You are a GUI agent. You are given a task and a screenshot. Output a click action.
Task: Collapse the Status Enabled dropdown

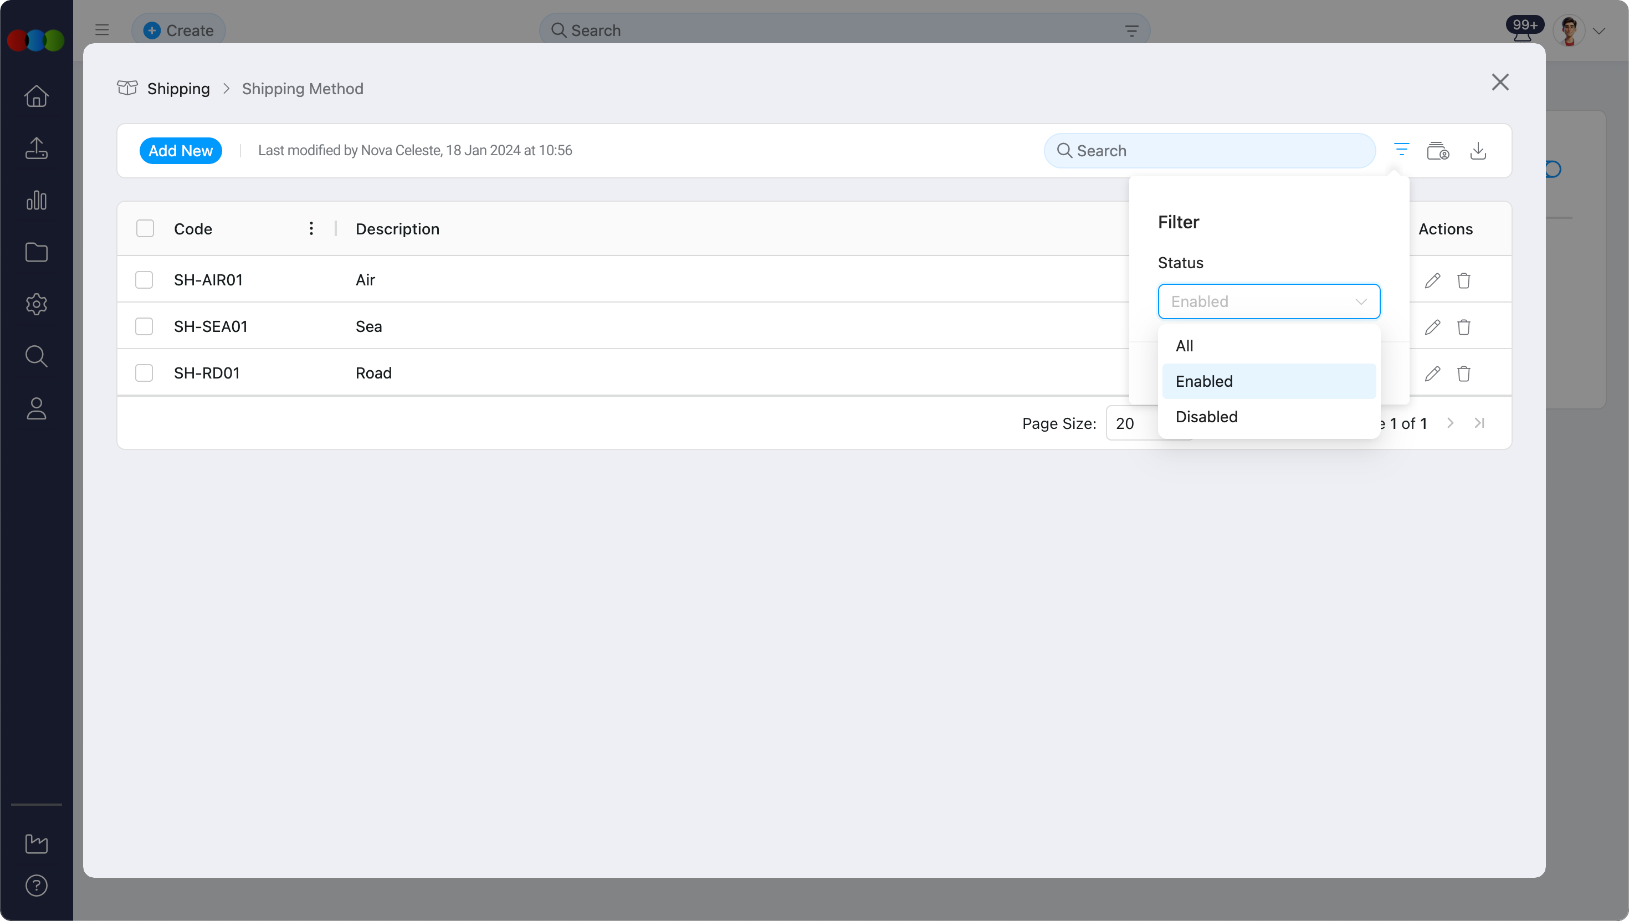[x=1268, y=301]
